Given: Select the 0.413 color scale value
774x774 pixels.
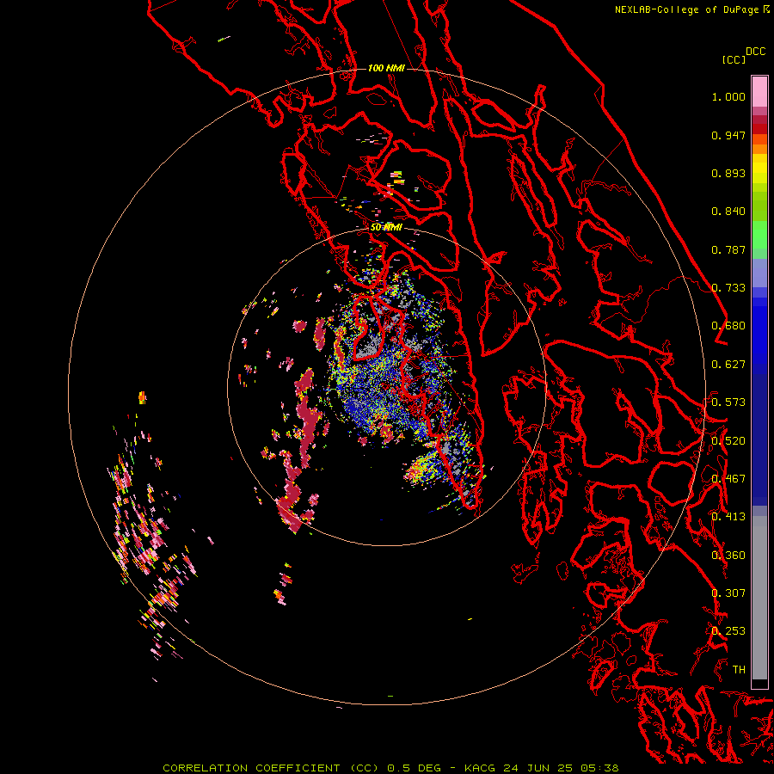Looking at the screenshot, I should [728, 517].
